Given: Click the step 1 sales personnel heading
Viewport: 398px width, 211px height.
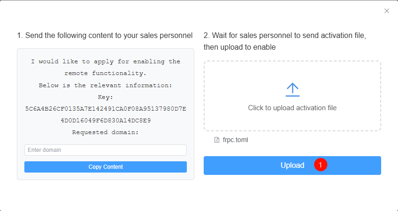Looking at the screenshot, I should point(105,36).
